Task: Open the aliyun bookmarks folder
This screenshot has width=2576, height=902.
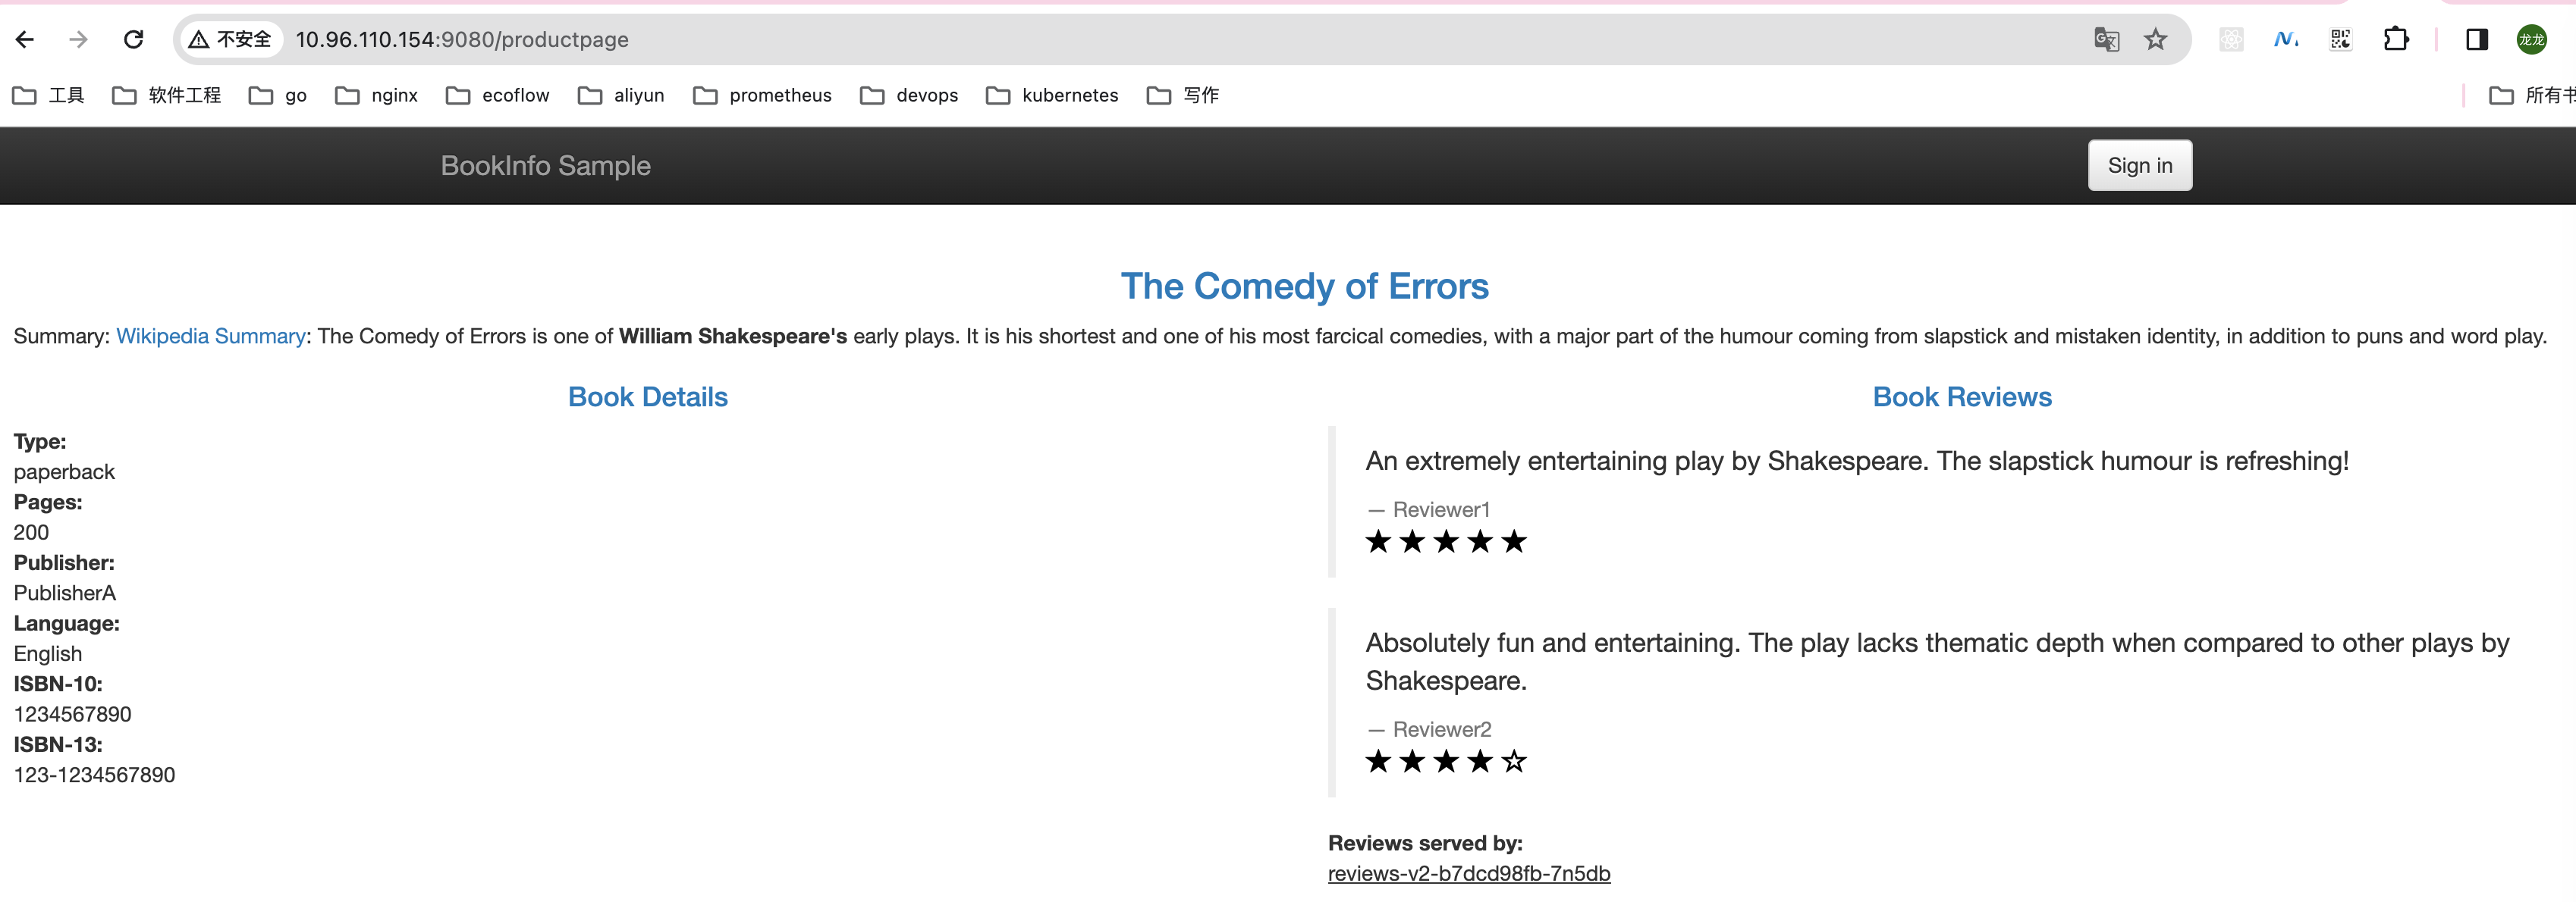Action: point(621,95)
